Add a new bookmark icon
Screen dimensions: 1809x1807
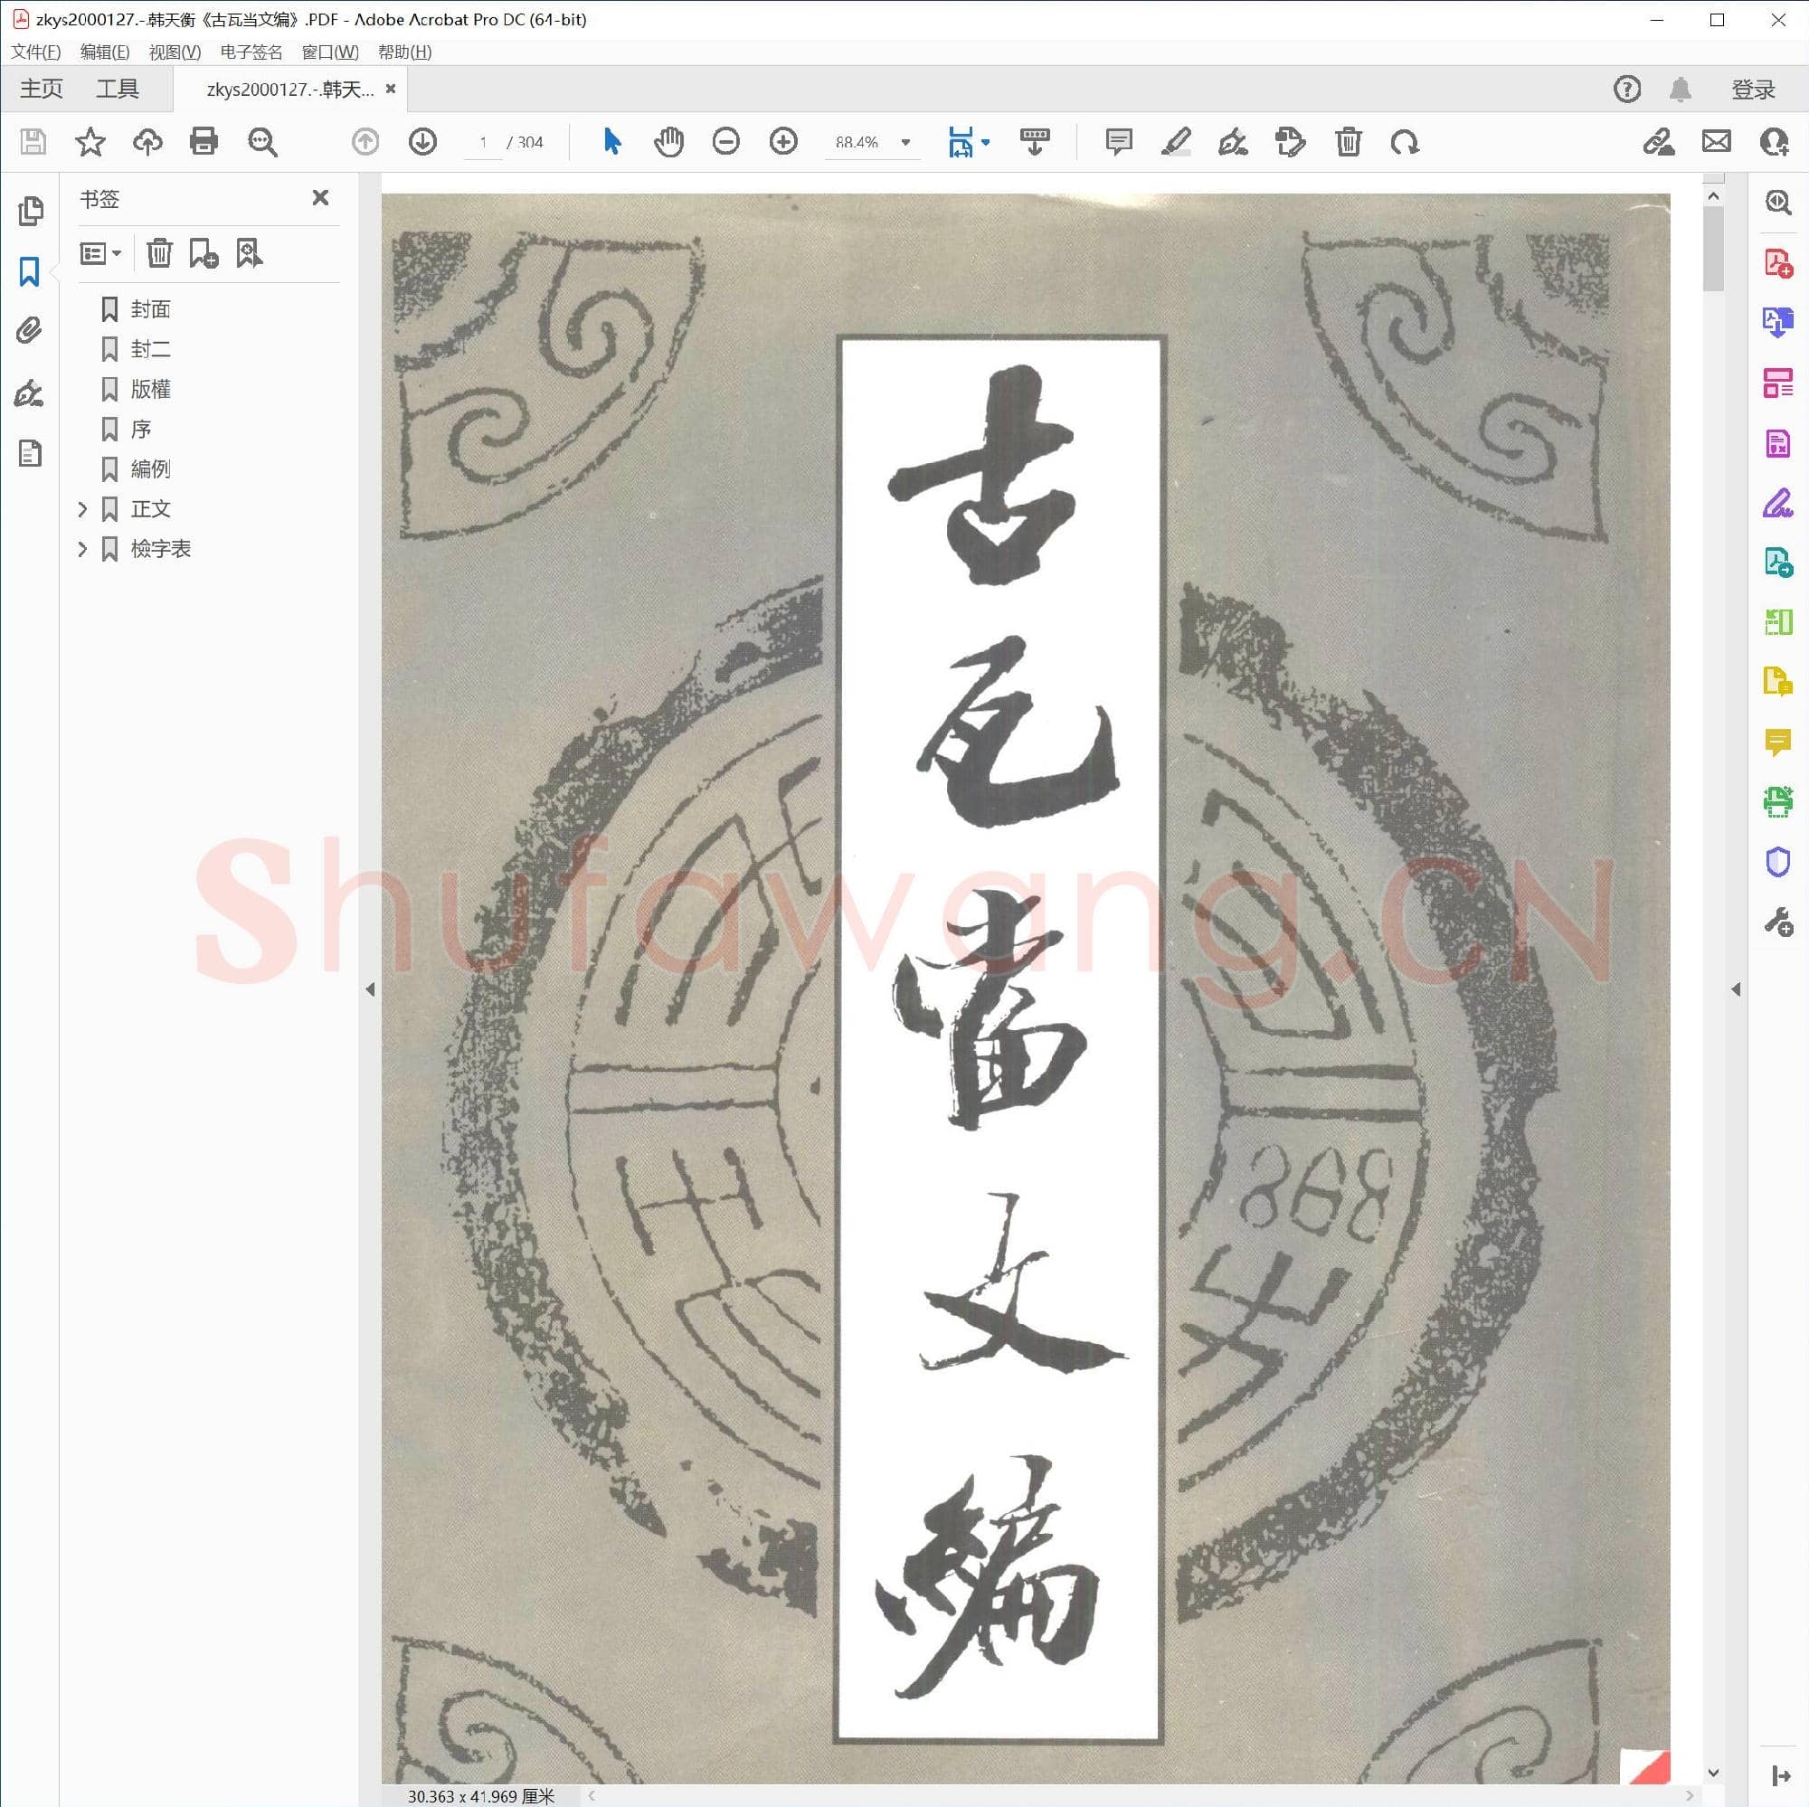click(x=204, y=254)
